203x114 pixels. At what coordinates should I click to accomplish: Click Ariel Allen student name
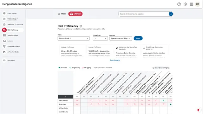point(62,104)
